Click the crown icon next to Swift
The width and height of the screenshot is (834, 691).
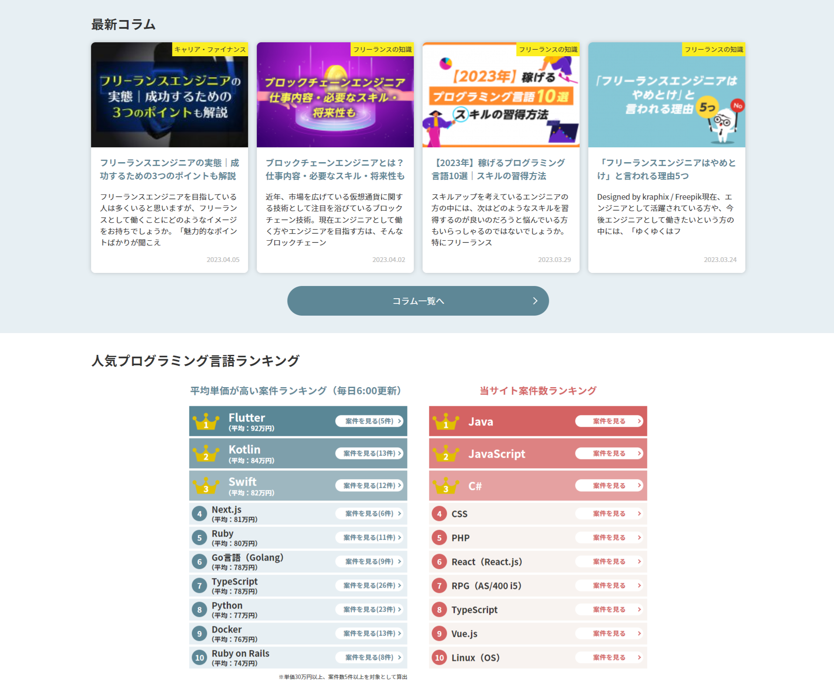pos(206,486)
